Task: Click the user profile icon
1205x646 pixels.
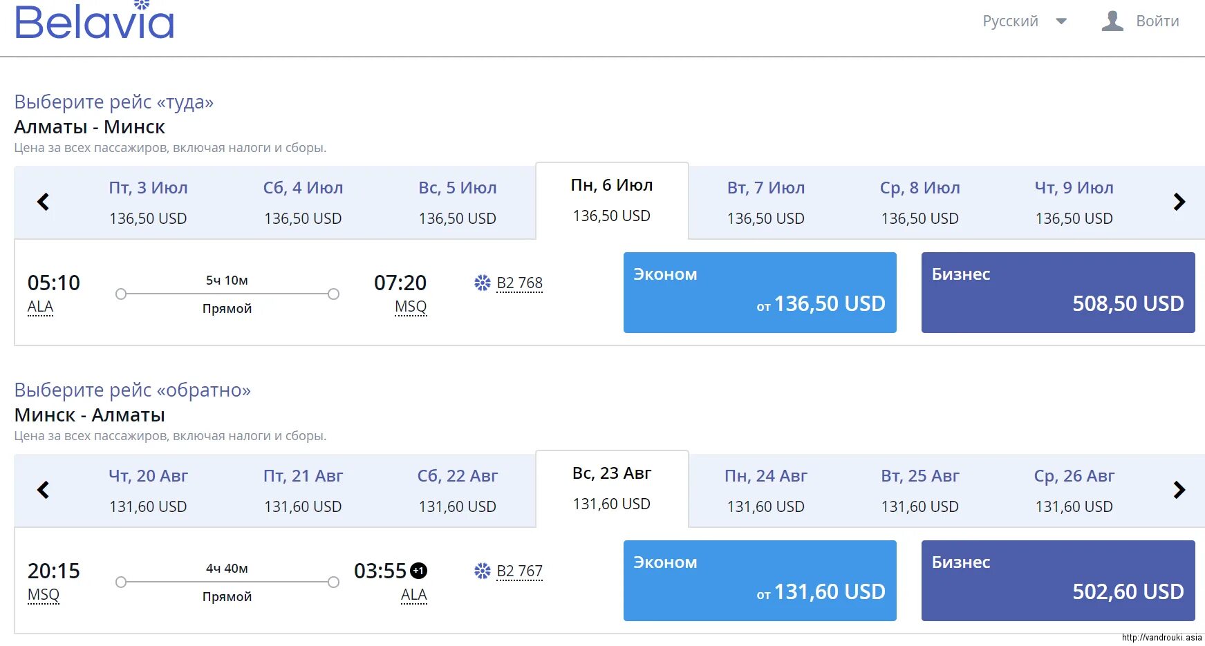Action: [x=1112, y=21]
